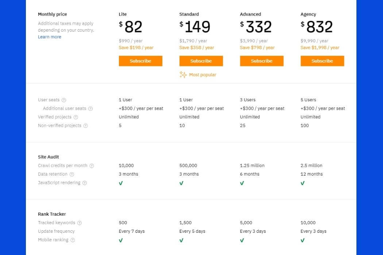Click the 1.25 million crawl credits value
The height and width of the screenshot is (255, 383).
tap(252, 165)
